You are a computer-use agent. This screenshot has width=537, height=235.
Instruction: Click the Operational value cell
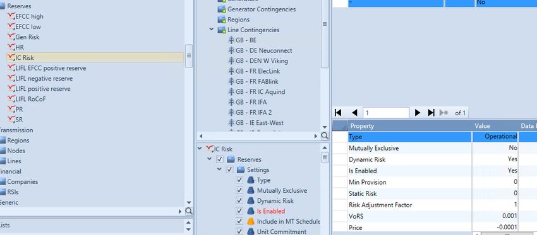(x=495, y=137)
